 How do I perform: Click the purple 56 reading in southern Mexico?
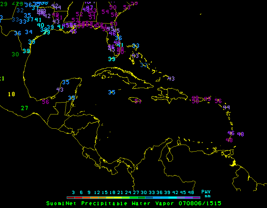45,102
